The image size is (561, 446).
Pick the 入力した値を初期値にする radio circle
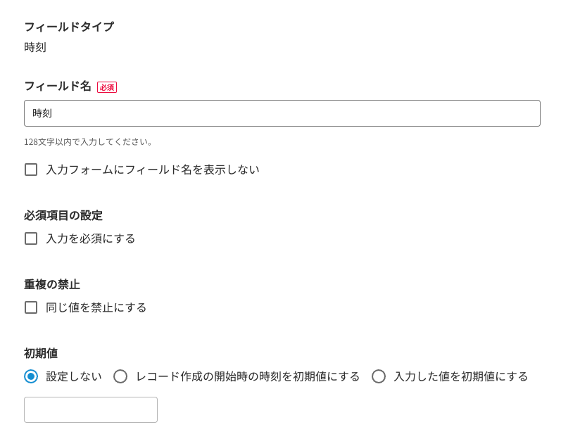(379, 376)
